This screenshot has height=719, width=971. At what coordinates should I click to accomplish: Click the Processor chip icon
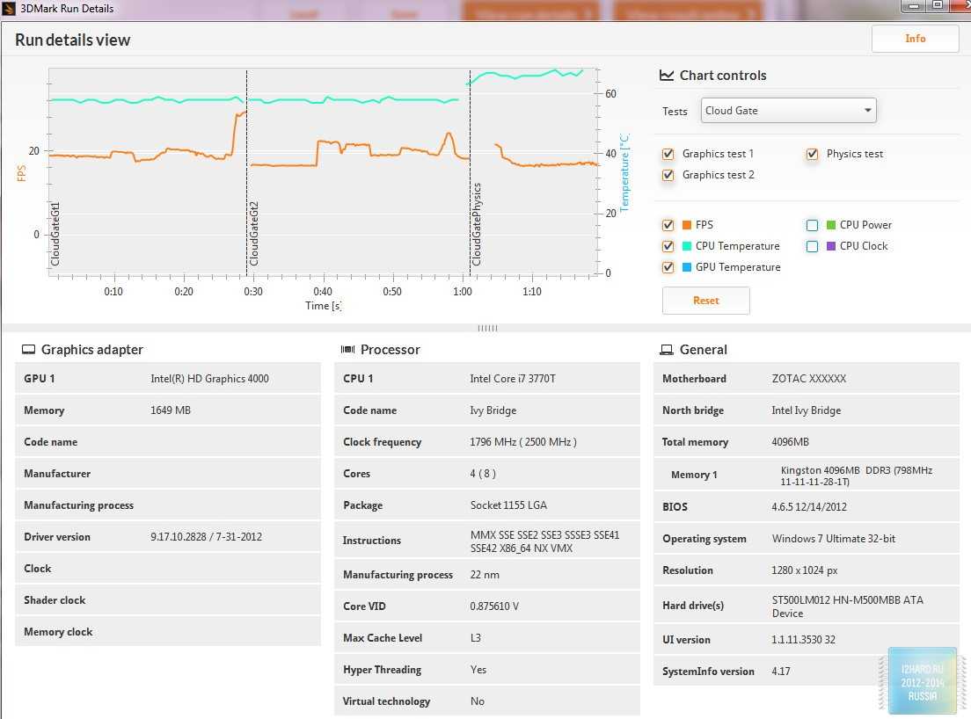(x=347, y=350)
